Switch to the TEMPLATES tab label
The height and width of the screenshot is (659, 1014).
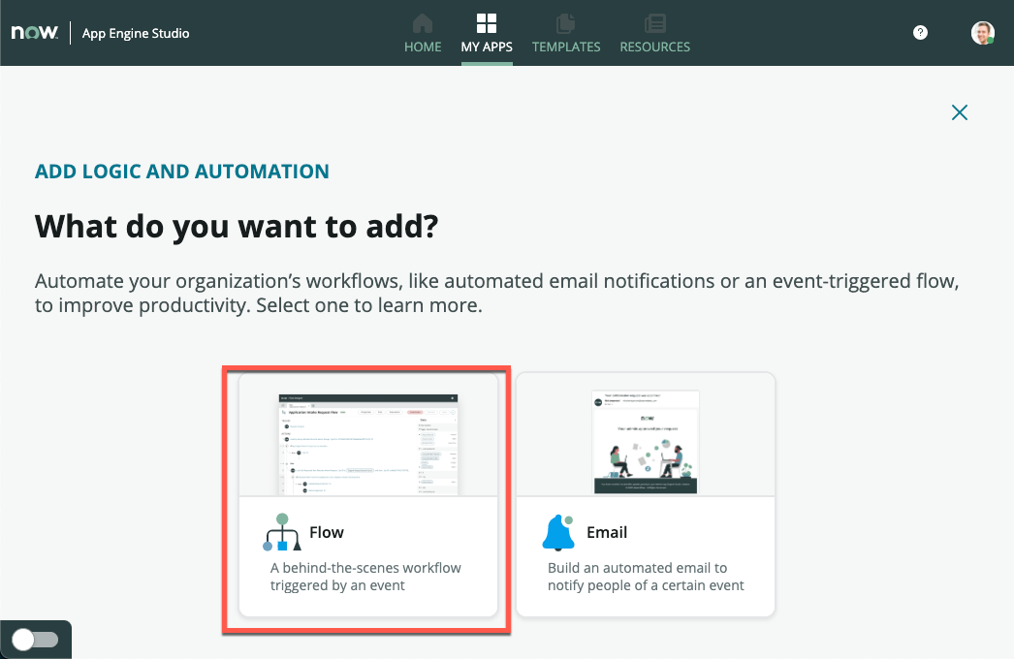(x=566, y=47)
